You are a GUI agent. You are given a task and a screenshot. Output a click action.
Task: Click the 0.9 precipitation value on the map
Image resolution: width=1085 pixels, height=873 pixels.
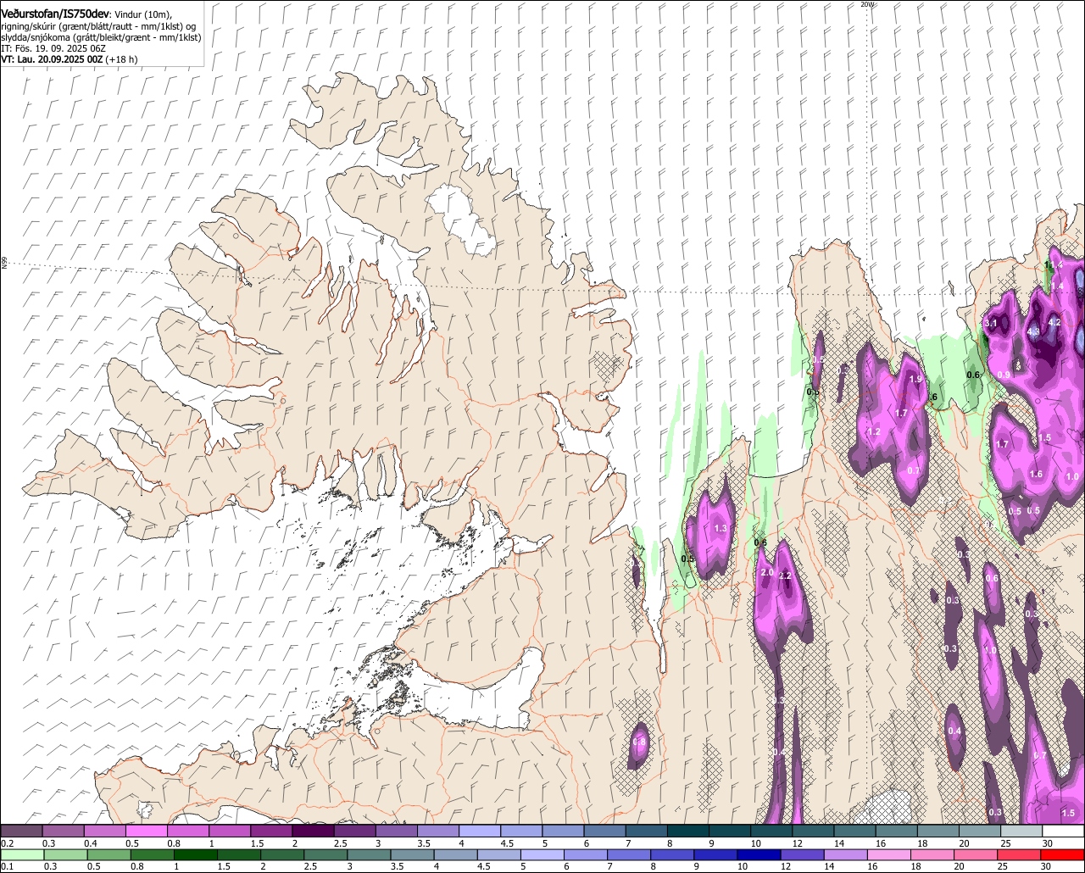pos(1004,374)
